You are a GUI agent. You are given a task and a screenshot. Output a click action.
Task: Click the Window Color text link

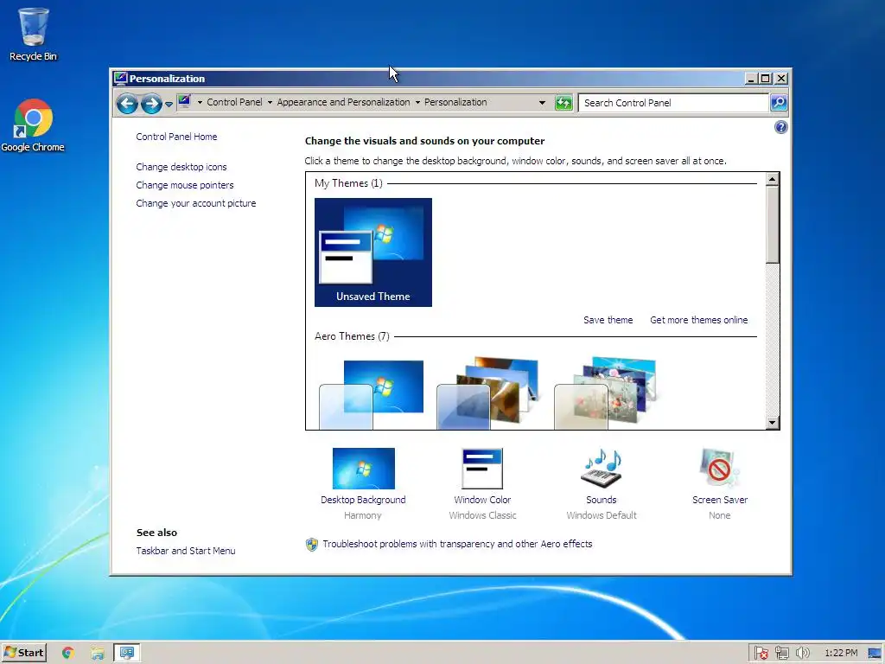coord(482,500)
